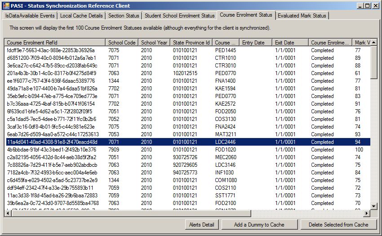This screenshot has width=382, height=236.
Task: Maximize the application window
Action: (x=368, y=5)
